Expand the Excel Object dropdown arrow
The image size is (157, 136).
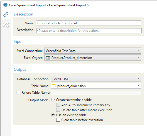pyautogui.click(x=138, y=57)
